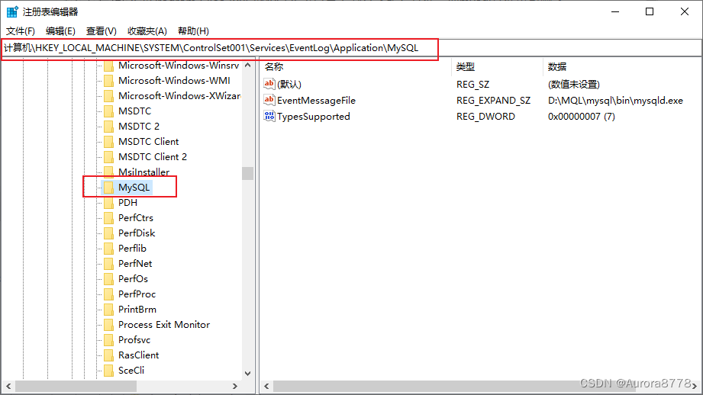
Task: Minimize the Registry Editor window
Action: (x=615, y=11)
